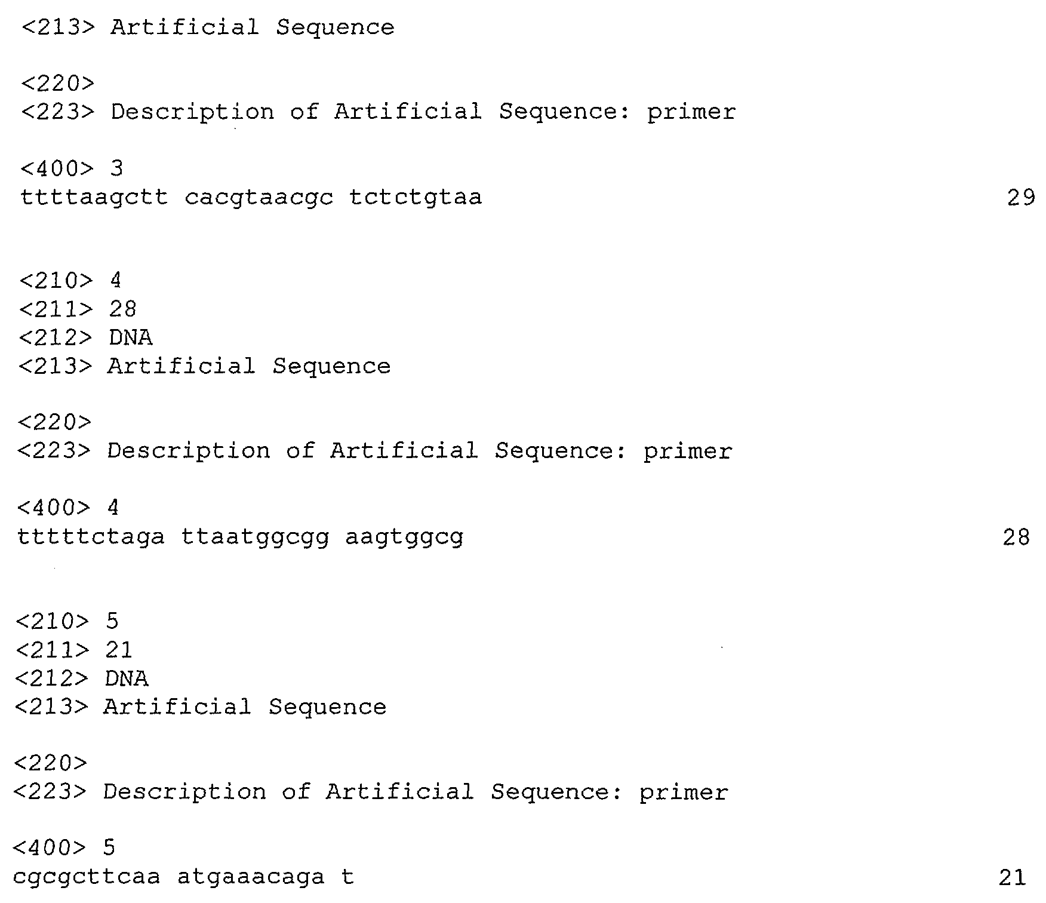The image size is (1046, 903).
Task: Select the sequence block "cgcgcttcaa"
Action: pyautogui.click(x=87, y=877)
